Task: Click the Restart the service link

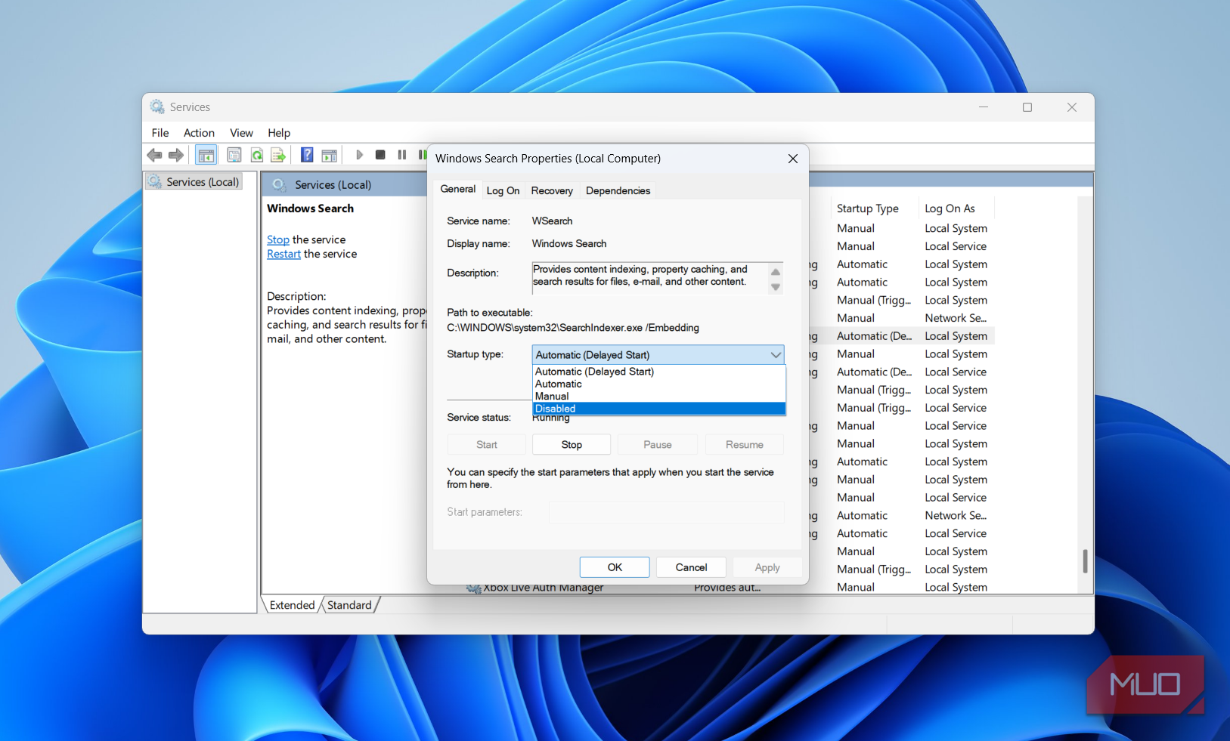Action: point(283,254)
